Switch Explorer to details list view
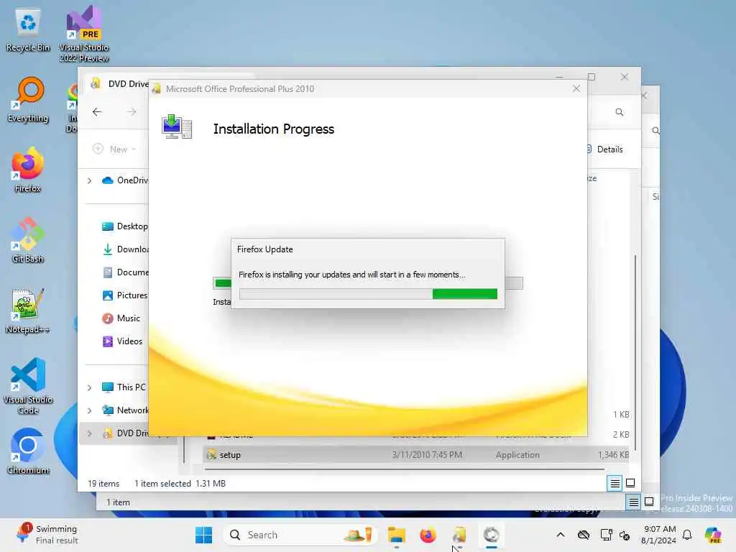This screenshot has width=736, height=552. point(615,483)
